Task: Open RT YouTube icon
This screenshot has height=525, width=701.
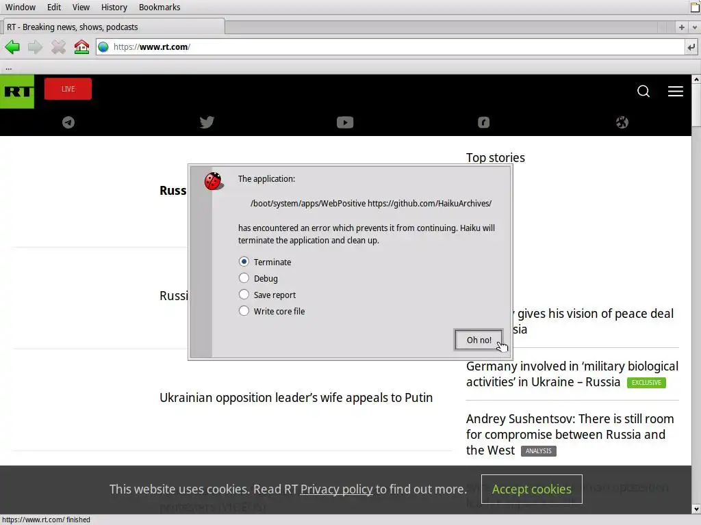Action: click(345, 122)
